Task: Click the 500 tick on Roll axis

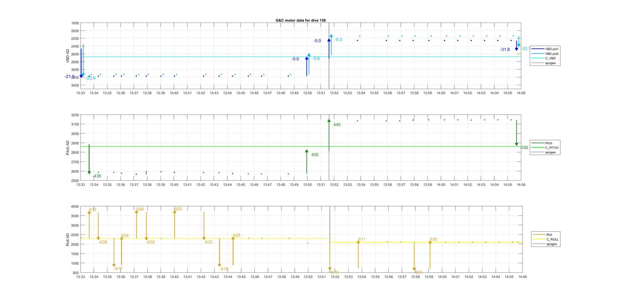Action: pyautogui.click(x=76, y=272)
